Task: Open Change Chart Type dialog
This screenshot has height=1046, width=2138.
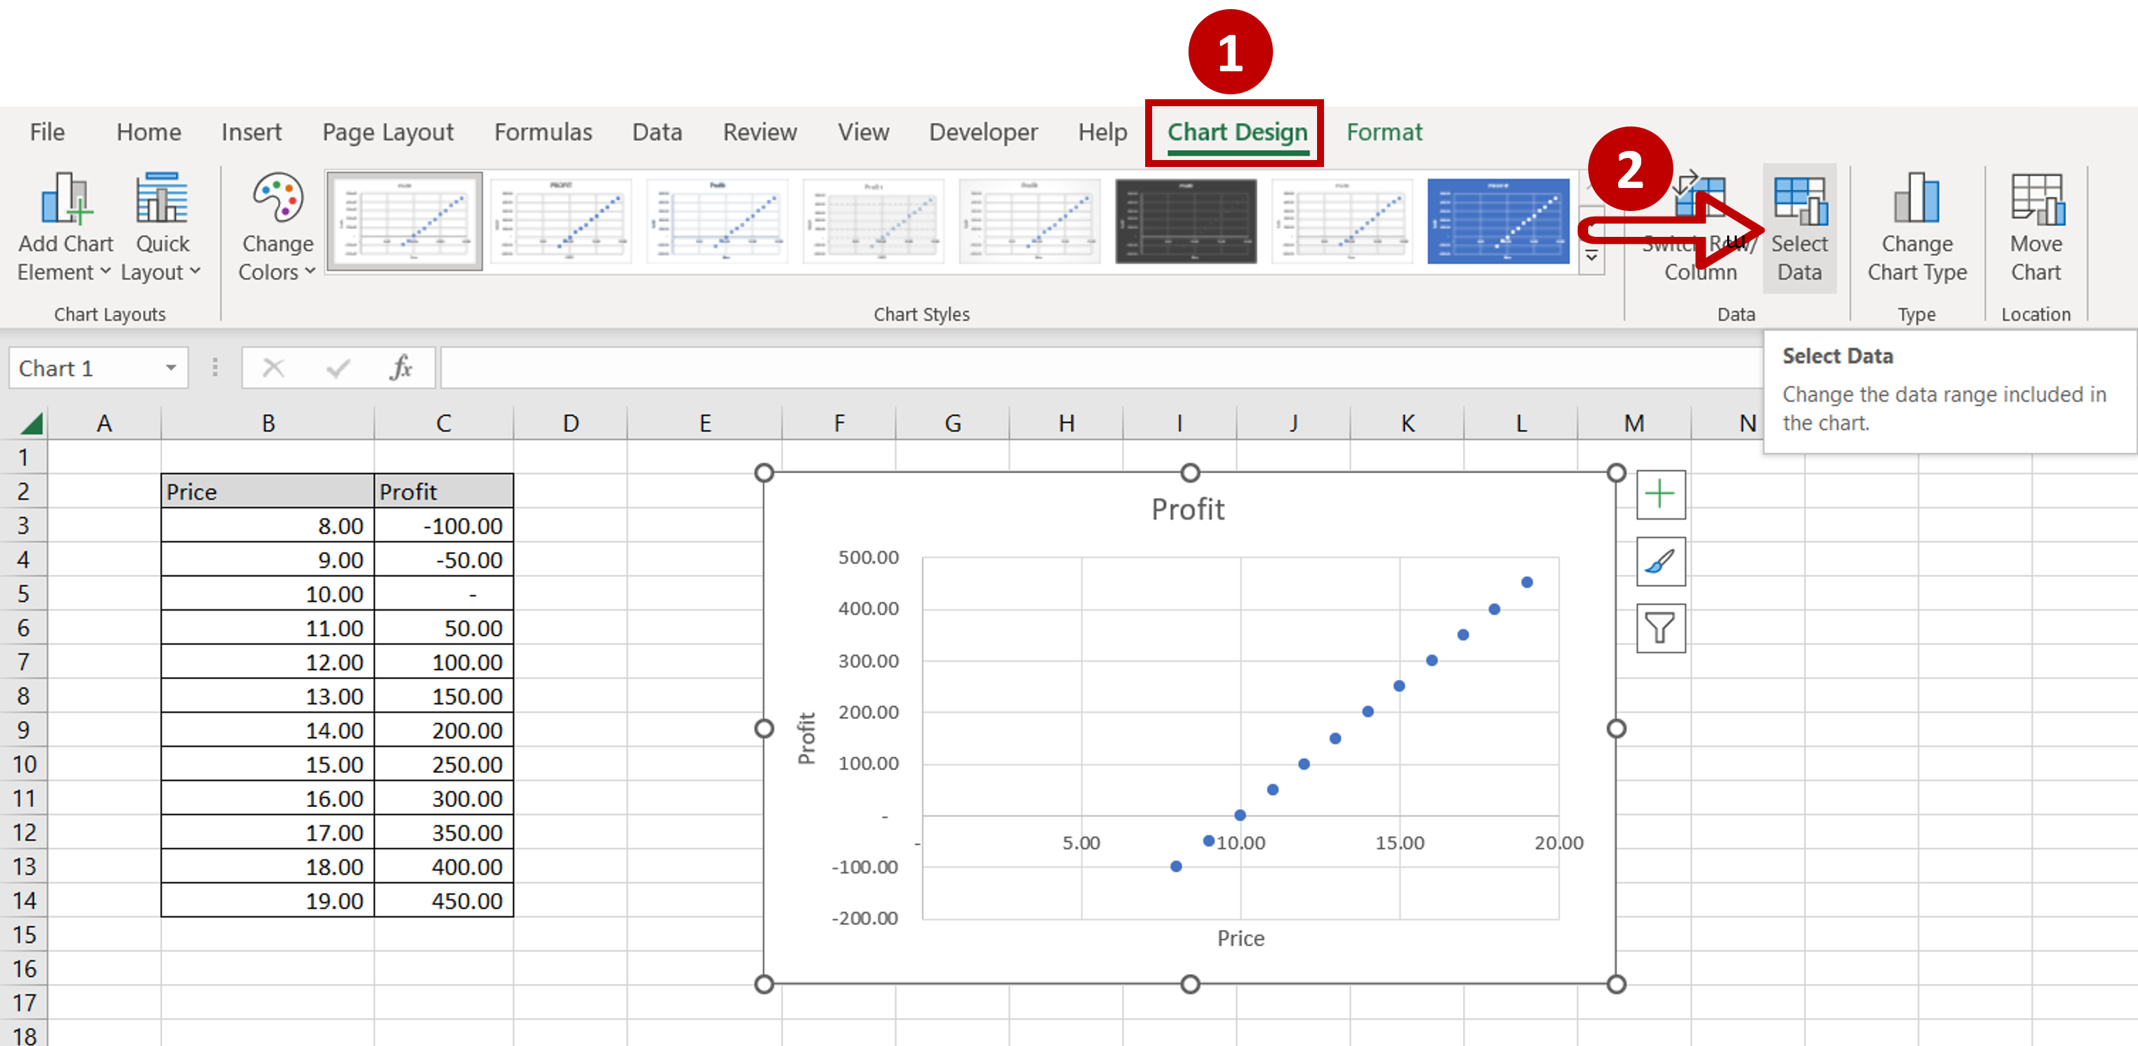Action: click(1916, 224)
